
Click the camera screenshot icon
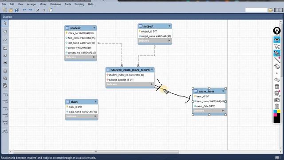tap(277, 100)
